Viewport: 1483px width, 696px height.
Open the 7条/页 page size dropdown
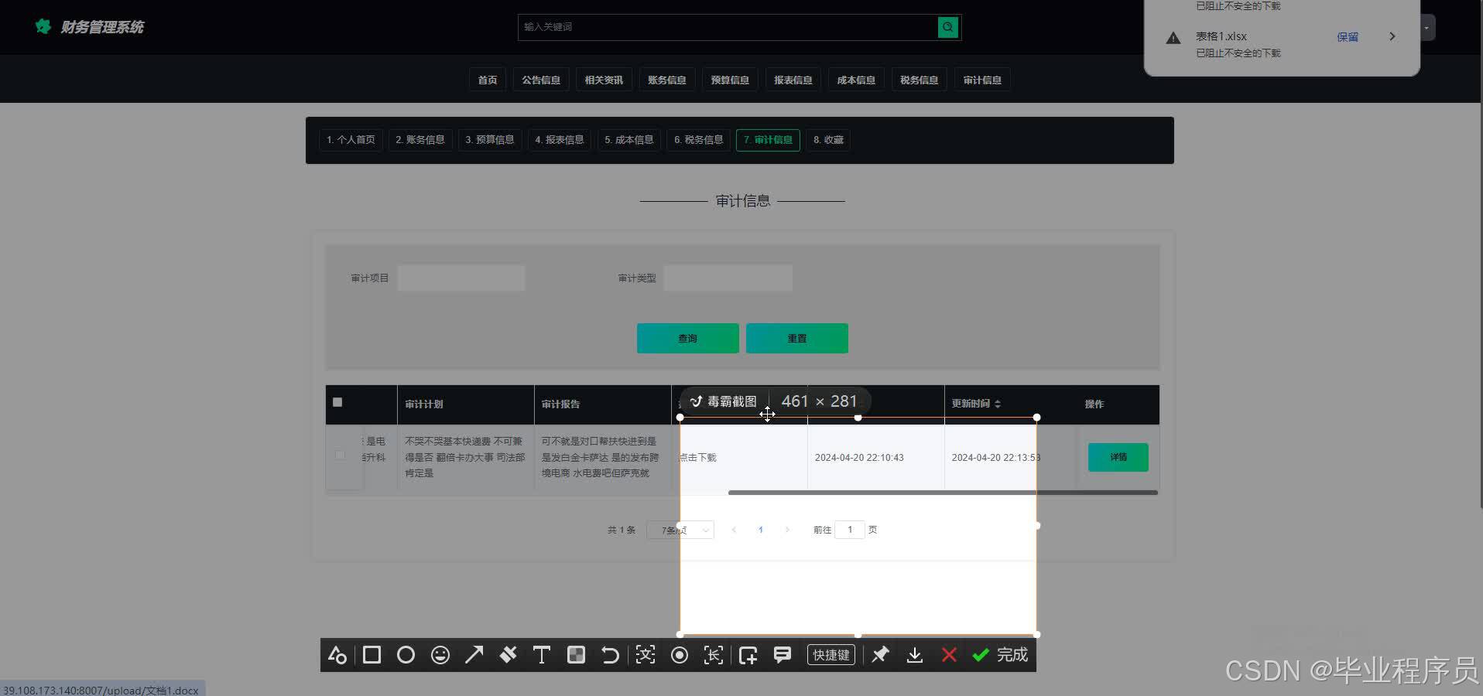680,530
